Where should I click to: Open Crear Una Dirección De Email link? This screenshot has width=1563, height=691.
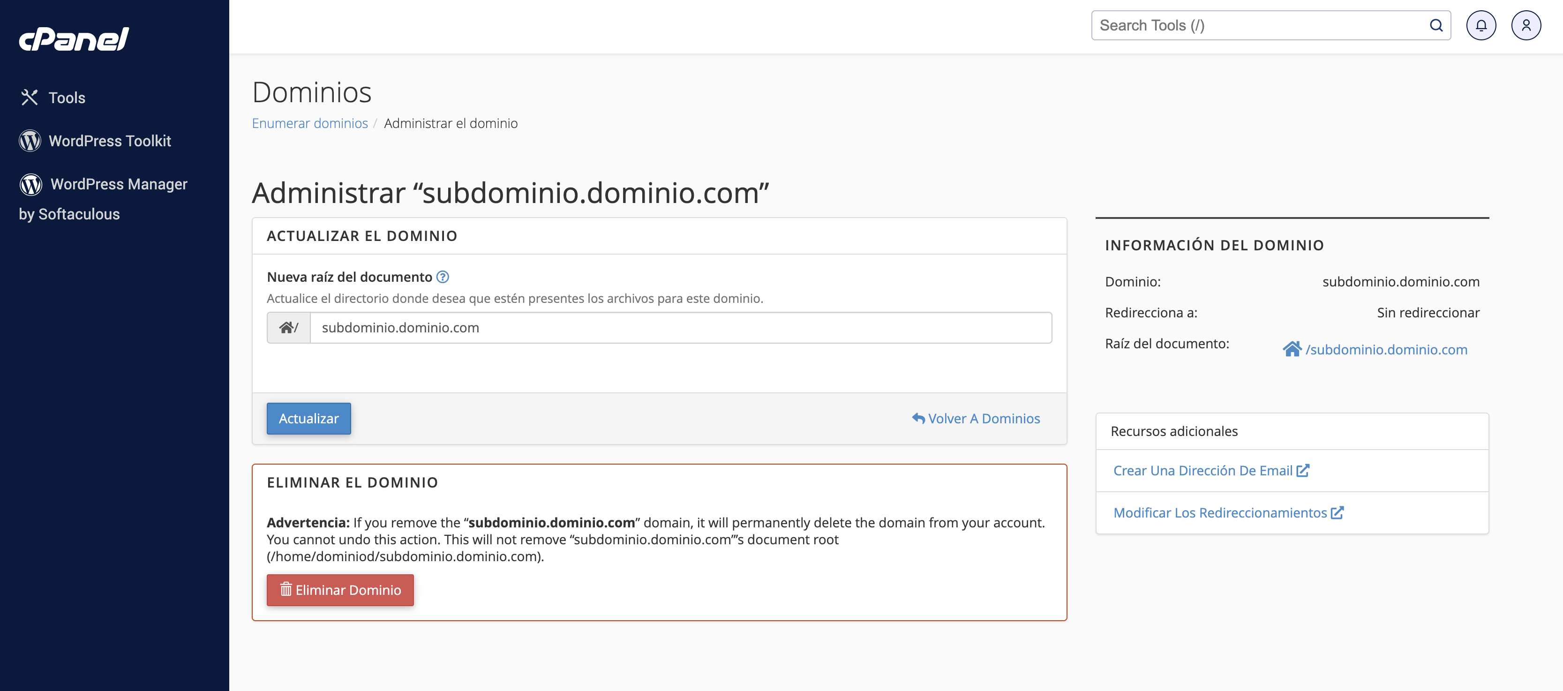1202,471
